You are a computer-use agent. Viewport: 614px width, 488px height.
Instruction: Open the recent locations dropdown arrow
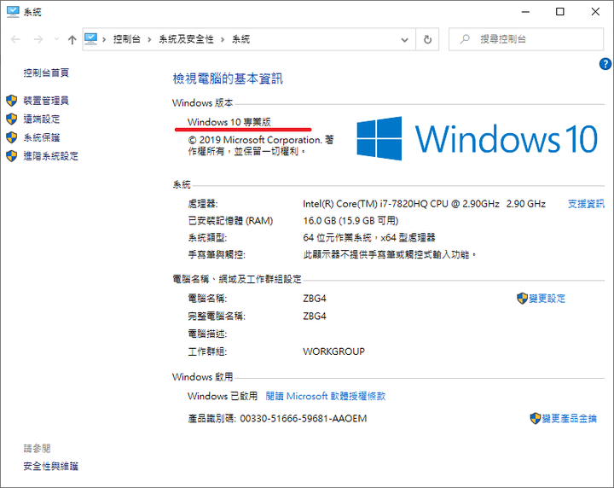click(56, 39)
